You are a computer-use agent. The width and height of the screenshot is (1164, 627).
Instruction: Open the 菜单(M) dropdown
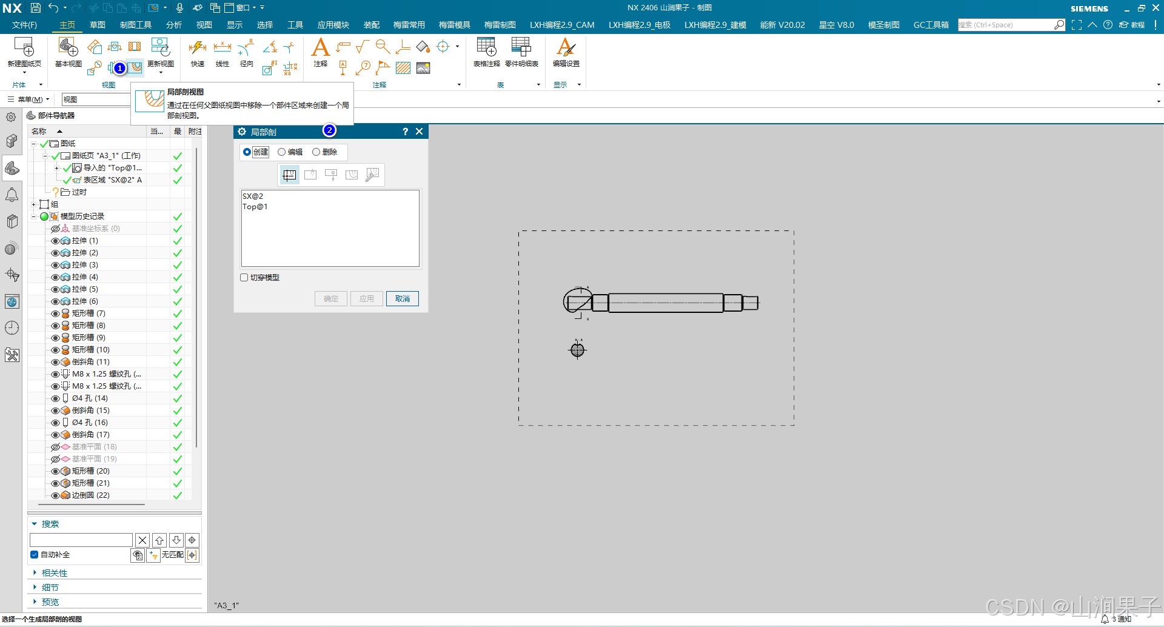[28, 99]
